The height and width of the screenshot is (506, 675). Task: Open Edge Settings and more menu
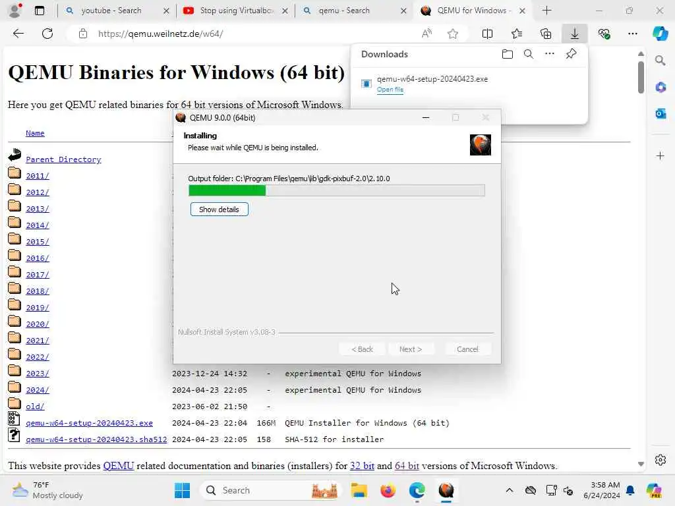[632, 34]
